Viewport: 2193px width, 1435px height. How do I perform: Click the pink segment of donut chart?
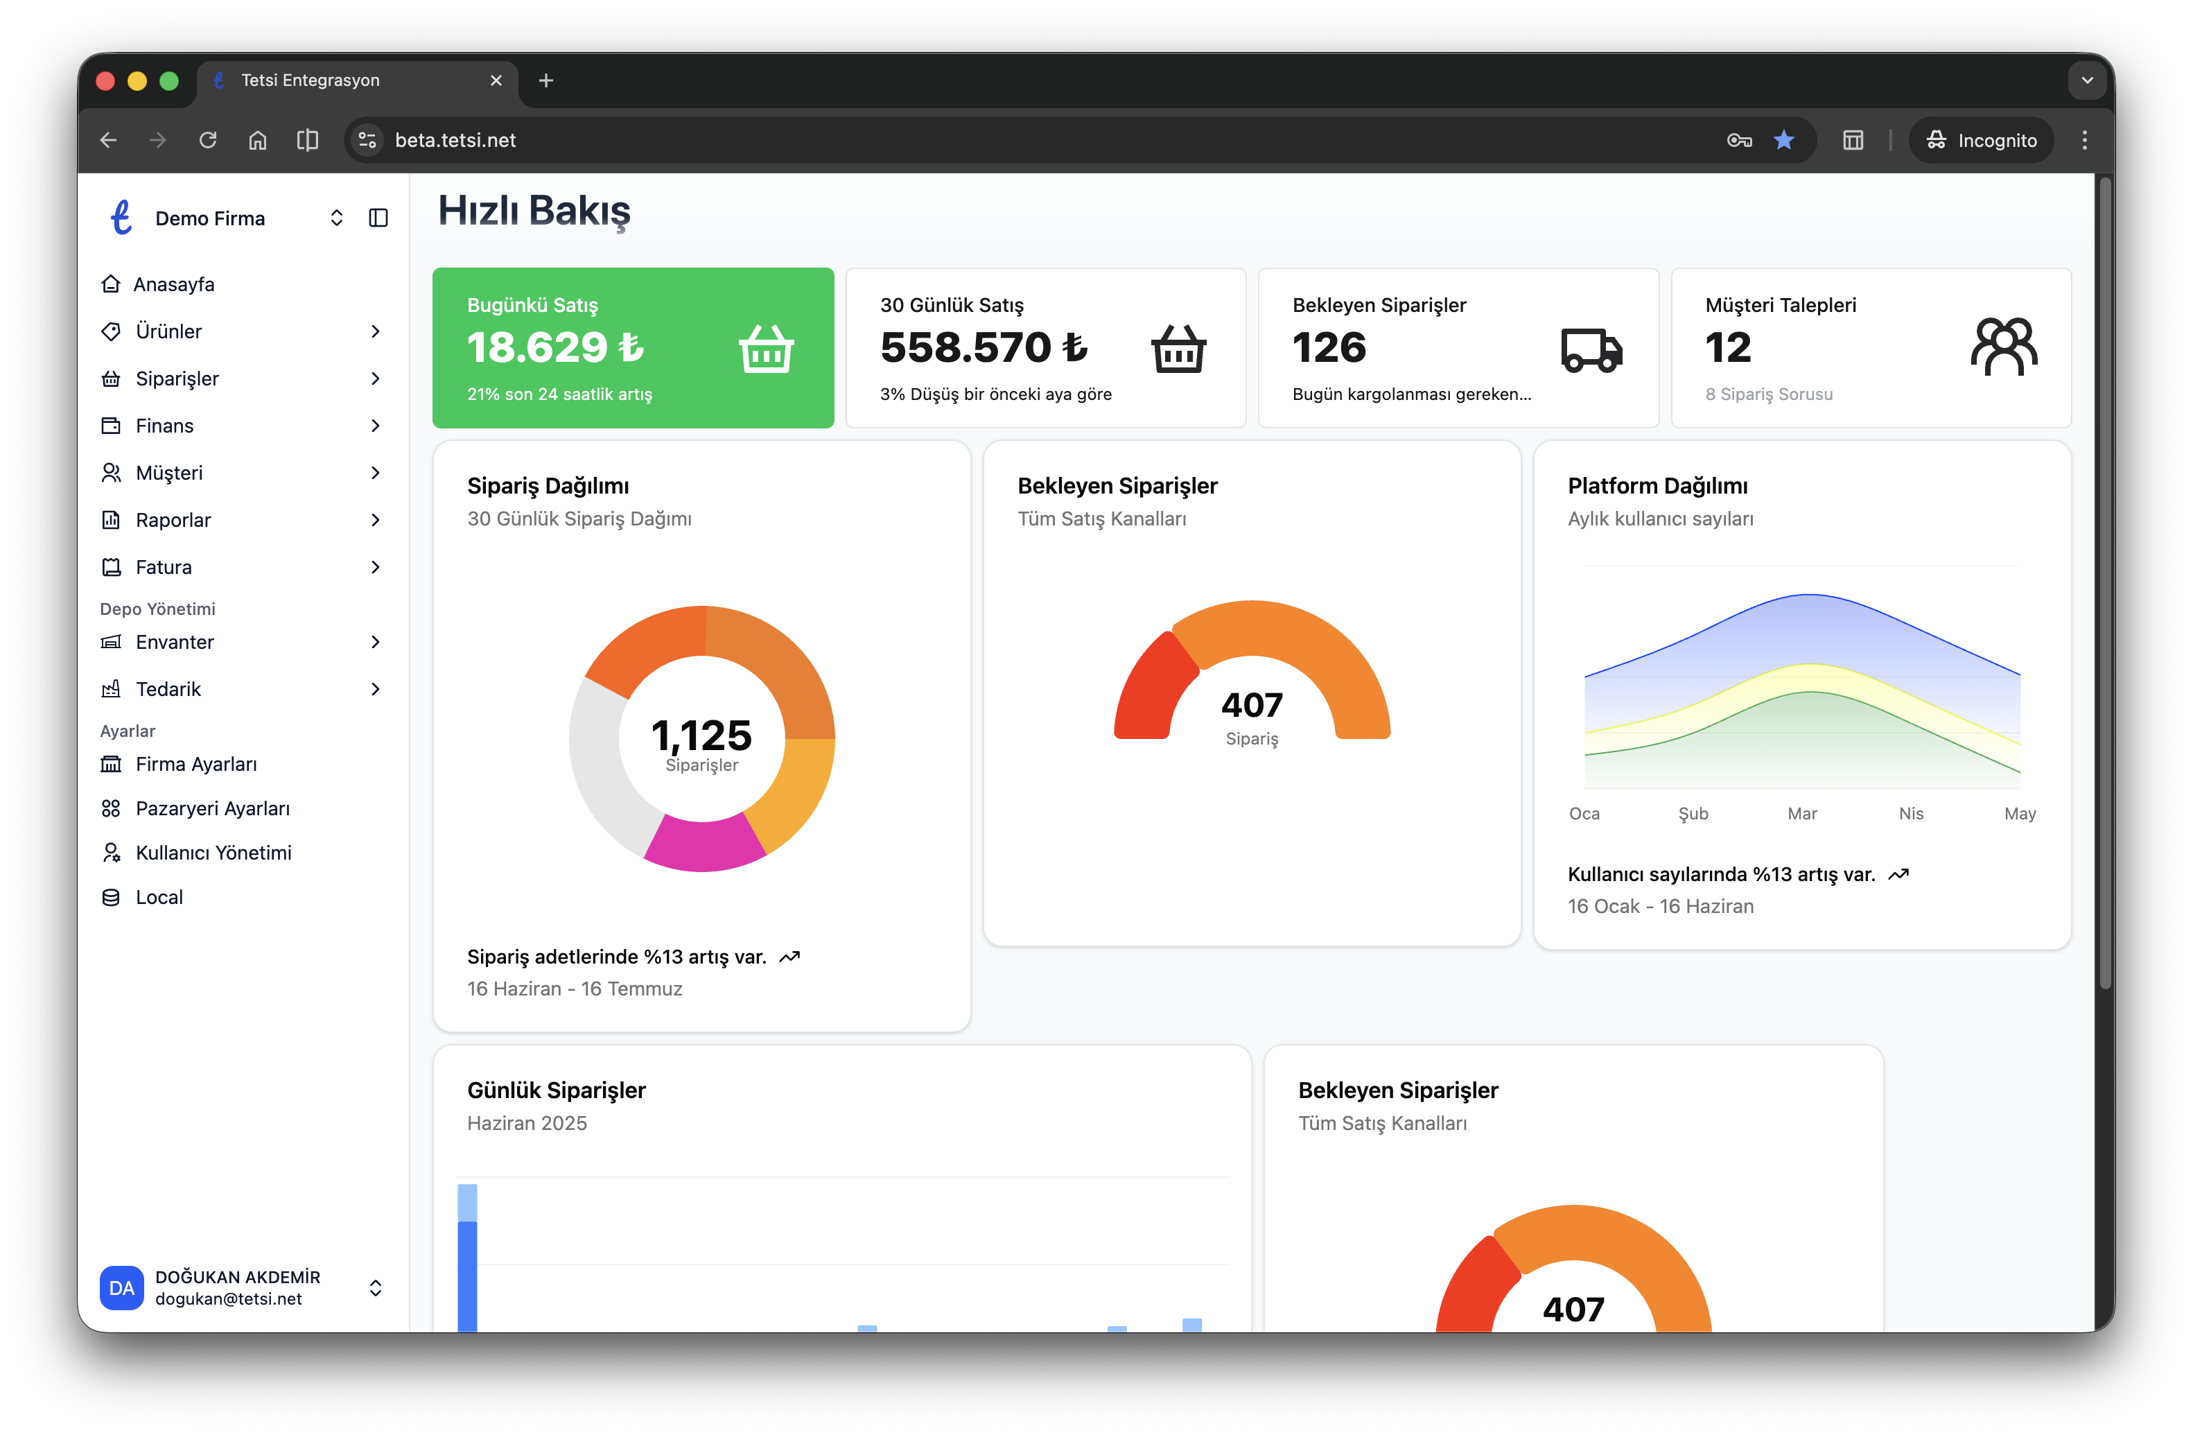[x=705, y=845]
